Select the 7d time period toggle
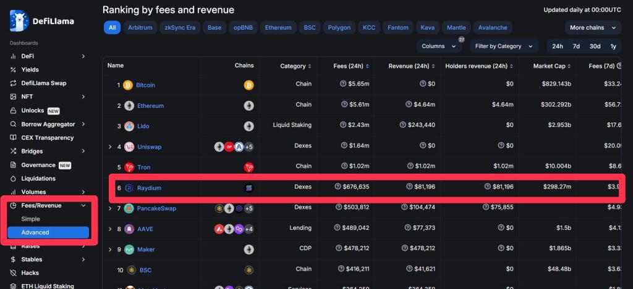The width and height of the screenshot is (633, 289). click(x=576, y=46)
